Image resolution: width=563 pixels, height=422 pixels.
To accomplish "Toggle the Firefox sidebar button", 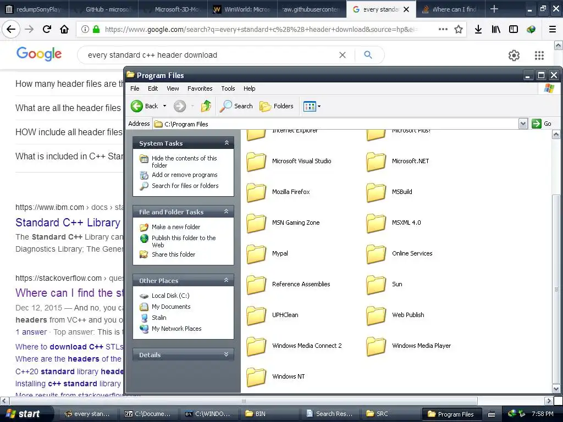I will pos(514,30).
